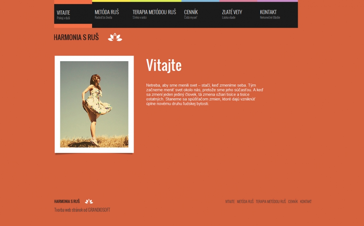Click the large Vitajte page heading
Image resolution: width=364 pixels, height=226 pixels.
164,66
